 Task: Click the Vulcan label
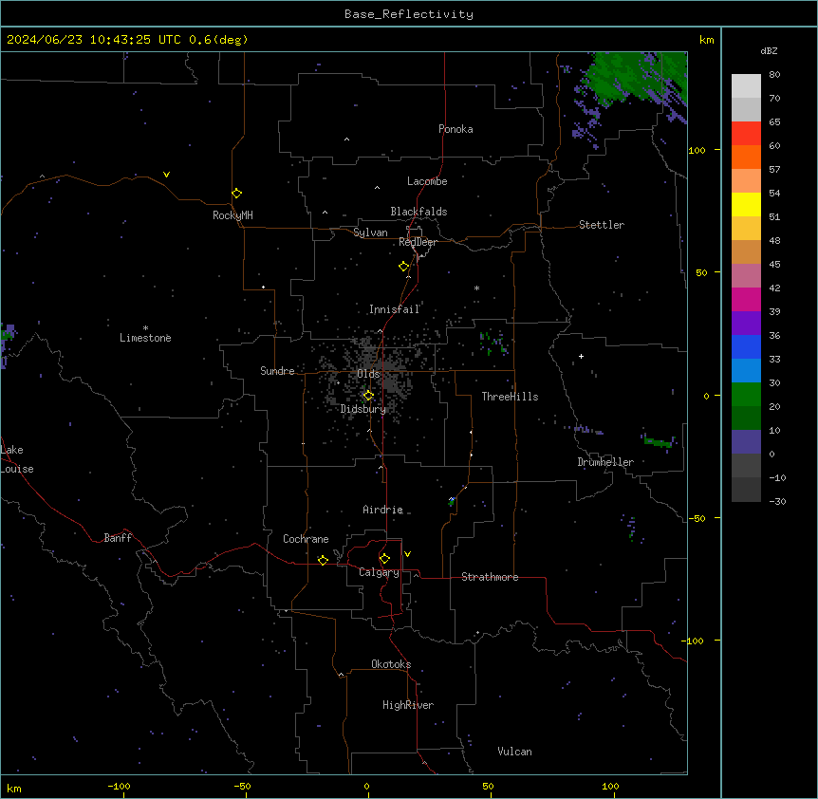click(515, 752)
